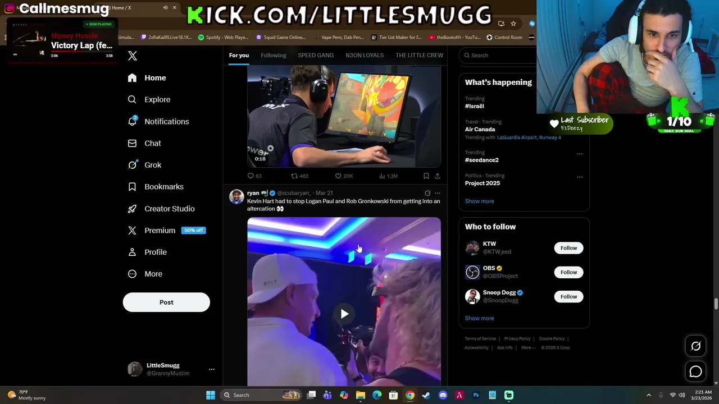This screenshot has height=404, width=719.
Task: Click the Post button
Action: pos(166,302)
